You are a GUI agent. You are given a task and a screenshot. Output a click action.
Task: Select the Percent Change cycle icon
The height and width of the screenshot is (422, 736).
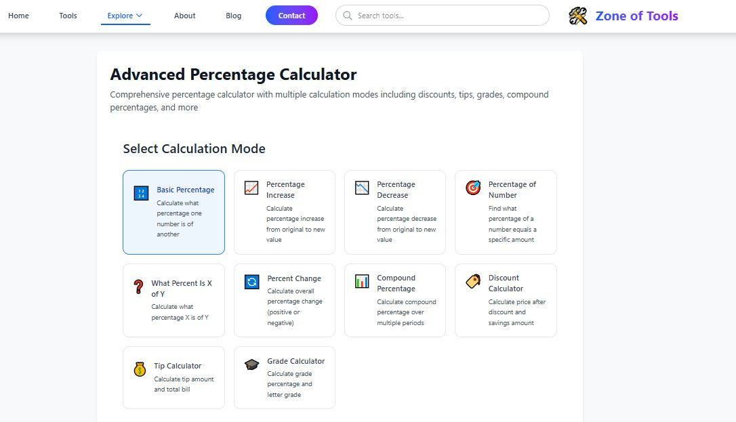(251, 282)
